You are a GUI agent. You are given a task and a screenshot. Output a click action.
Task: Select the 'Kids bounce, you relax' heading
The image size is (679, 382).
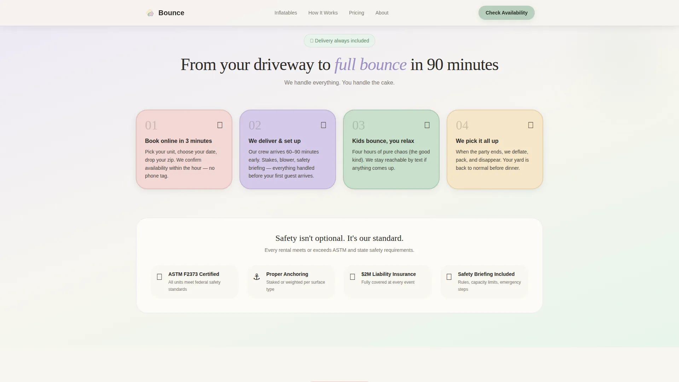click(x=383, y=141)
